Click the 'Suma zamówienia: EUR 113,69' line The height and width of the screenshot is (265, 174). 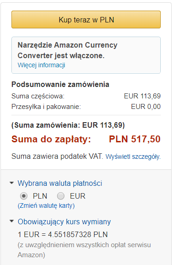coord(68,125)
